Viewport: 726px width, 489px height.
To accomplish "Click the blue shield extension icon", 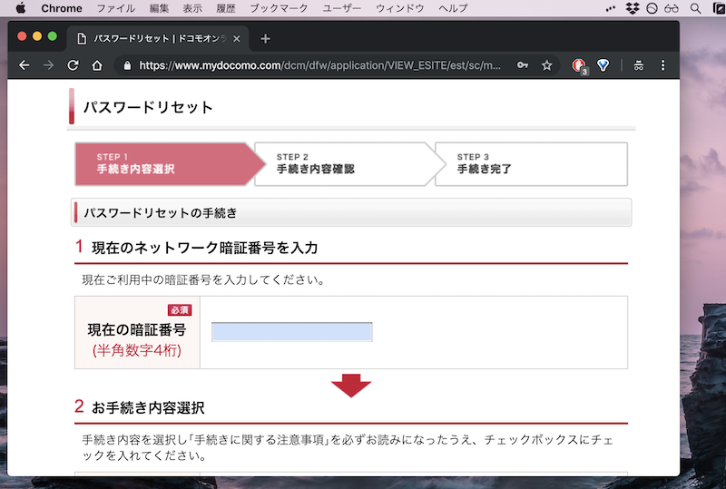I will click(603, 65).
